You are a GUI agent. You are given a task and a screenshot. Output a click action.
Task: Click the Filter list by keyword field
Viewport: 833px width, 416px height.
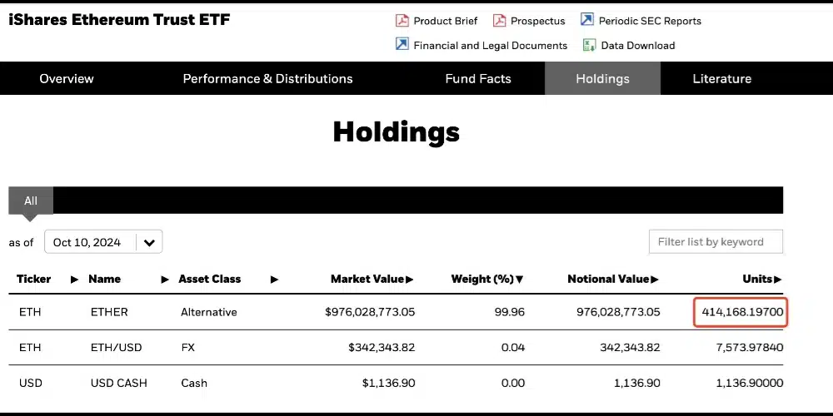[716, 242]
